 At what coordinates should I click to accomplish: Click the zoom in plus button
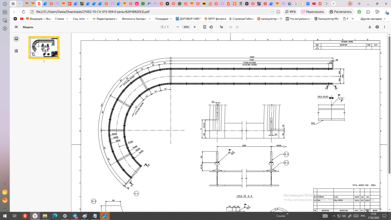[x=195, y=27]
